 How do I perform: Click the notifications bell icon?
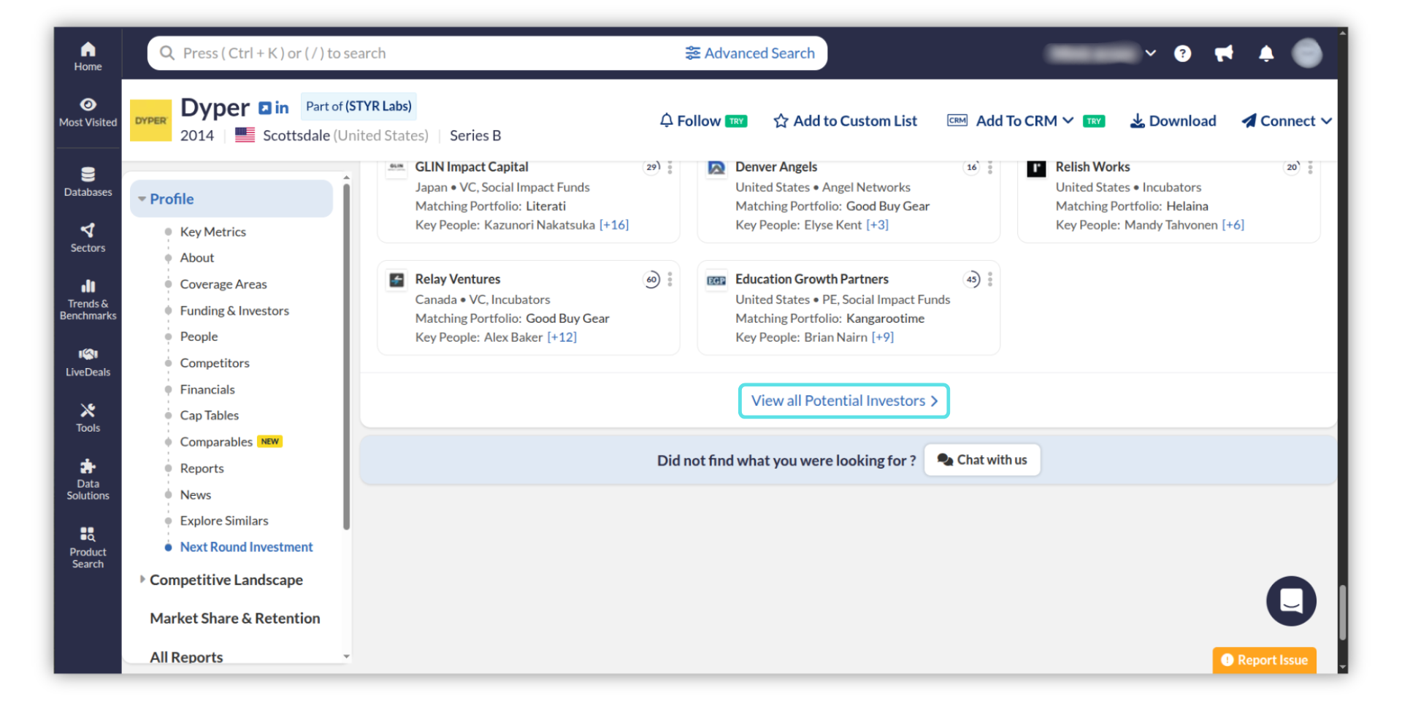[1266, 53]
